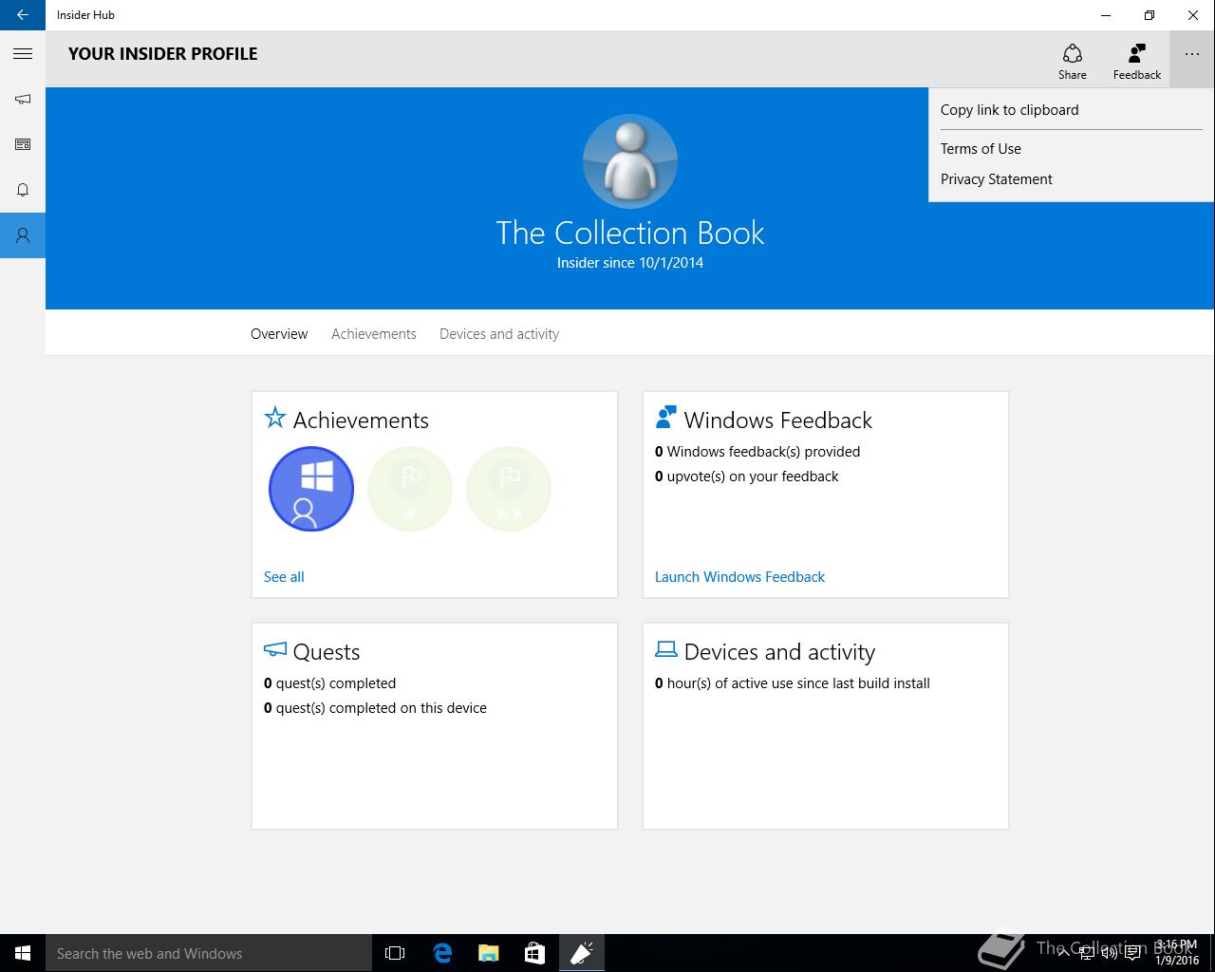Click the star icon beside Achievements

(x=275, y=418)
